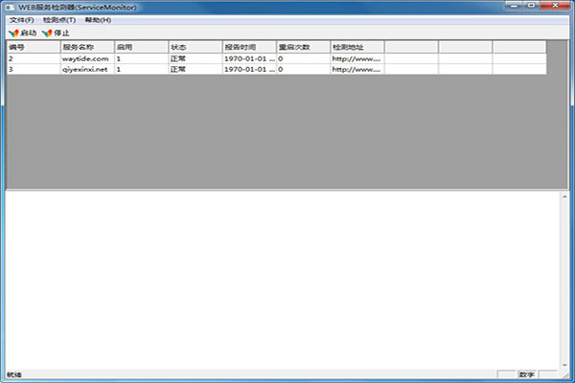This screenshot has width=575, height=383.
Task: Sort by the 报告时间 column header
Action: pos(248,47)
